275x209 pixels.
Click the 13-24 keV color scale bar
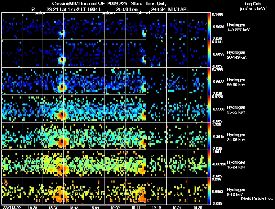209,163
